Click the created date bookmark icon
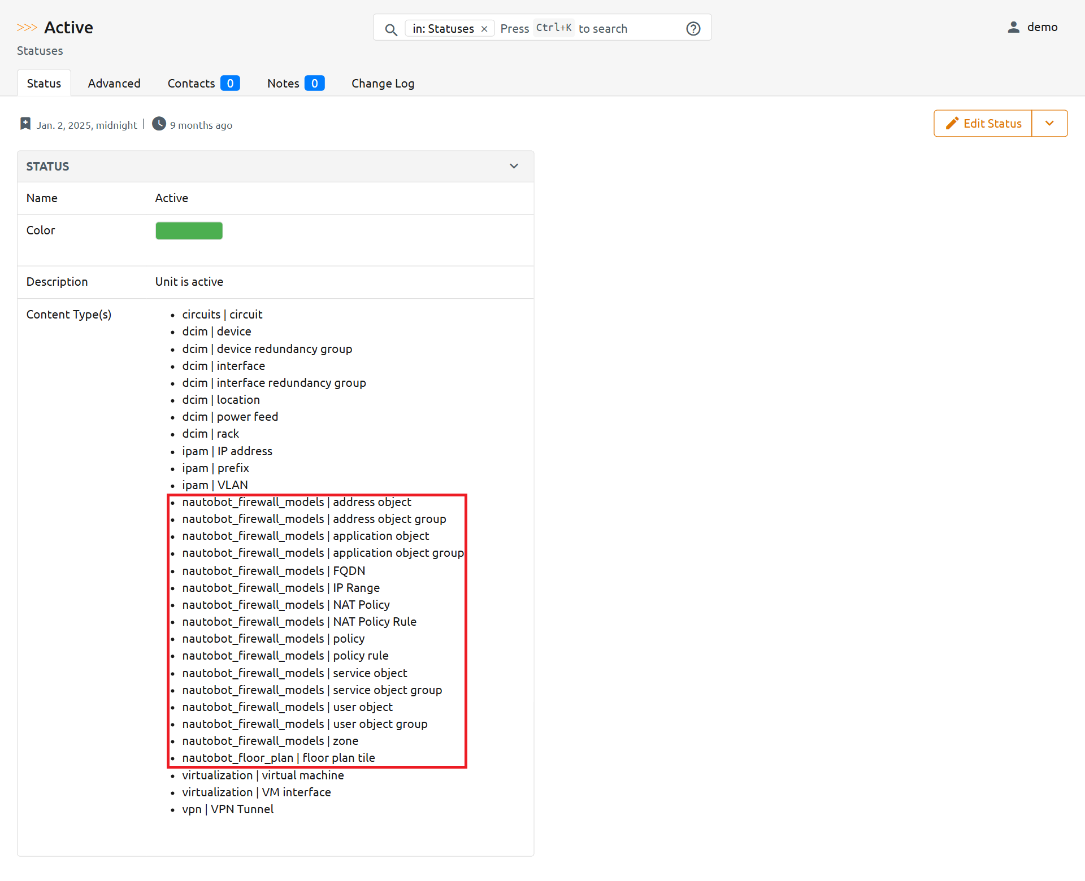Image resolution: width=1085 pixels, height=881 pixels. [x=25, y=124]
